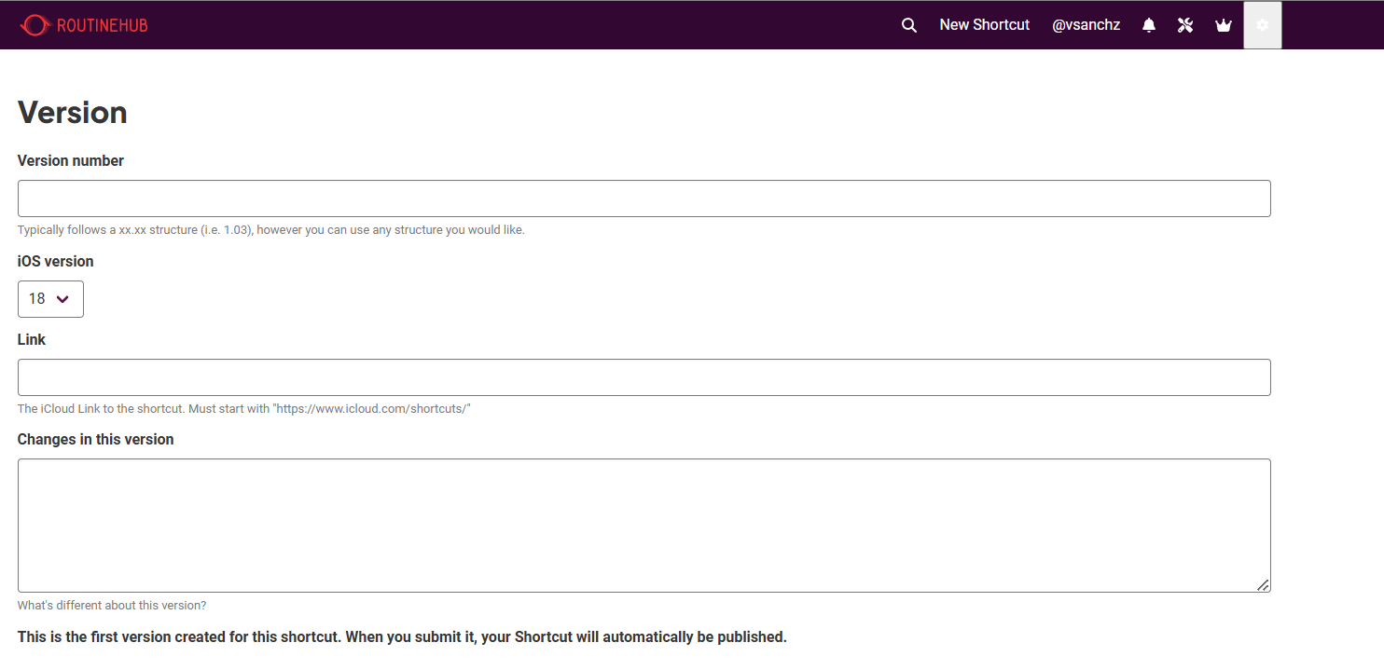Click the first version publish notice text
The height and width of the screenshot is (670, 1384).
pos(402,637)
